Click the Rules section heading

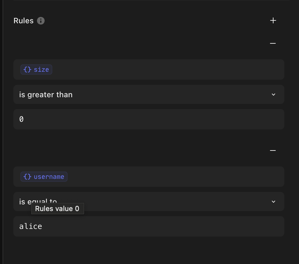[x=24, y=21]
